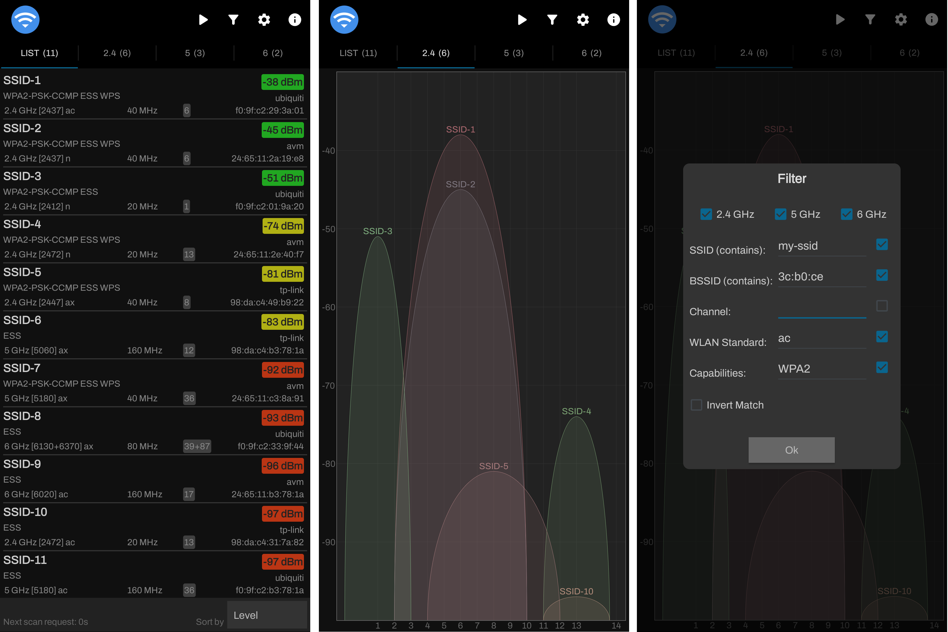Image resolution: width=948 pixels, height=632 pixels.
Task: Tap the WiFi logo in the 2.4 graph screen
Action: pos(344,20)
